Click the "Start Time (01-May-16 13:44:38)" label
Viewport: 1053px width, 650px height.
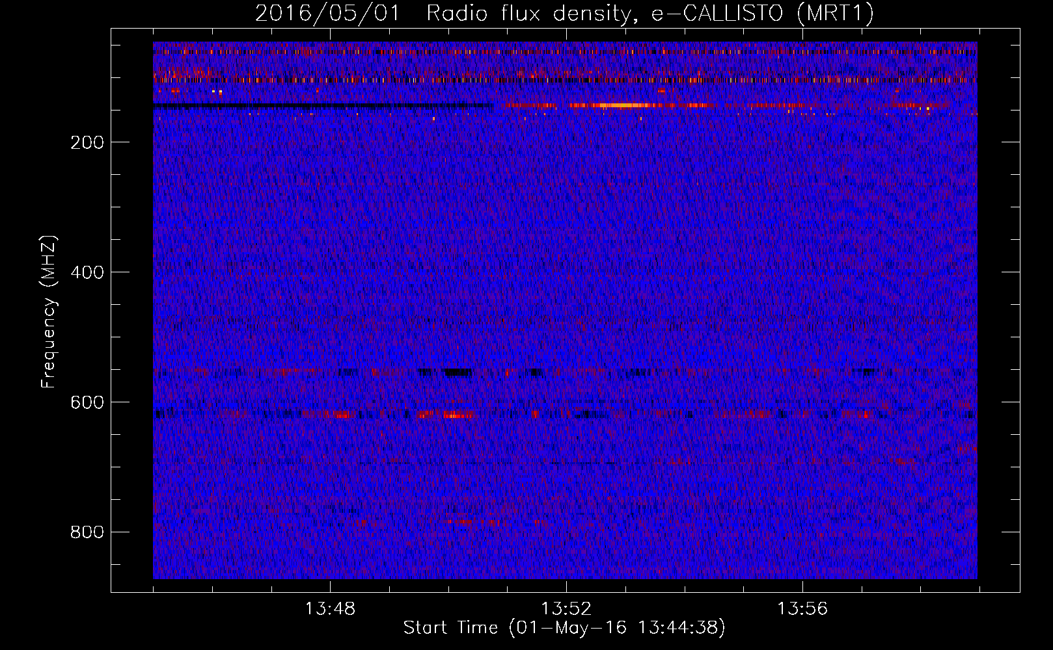click(x=564, y=628)
